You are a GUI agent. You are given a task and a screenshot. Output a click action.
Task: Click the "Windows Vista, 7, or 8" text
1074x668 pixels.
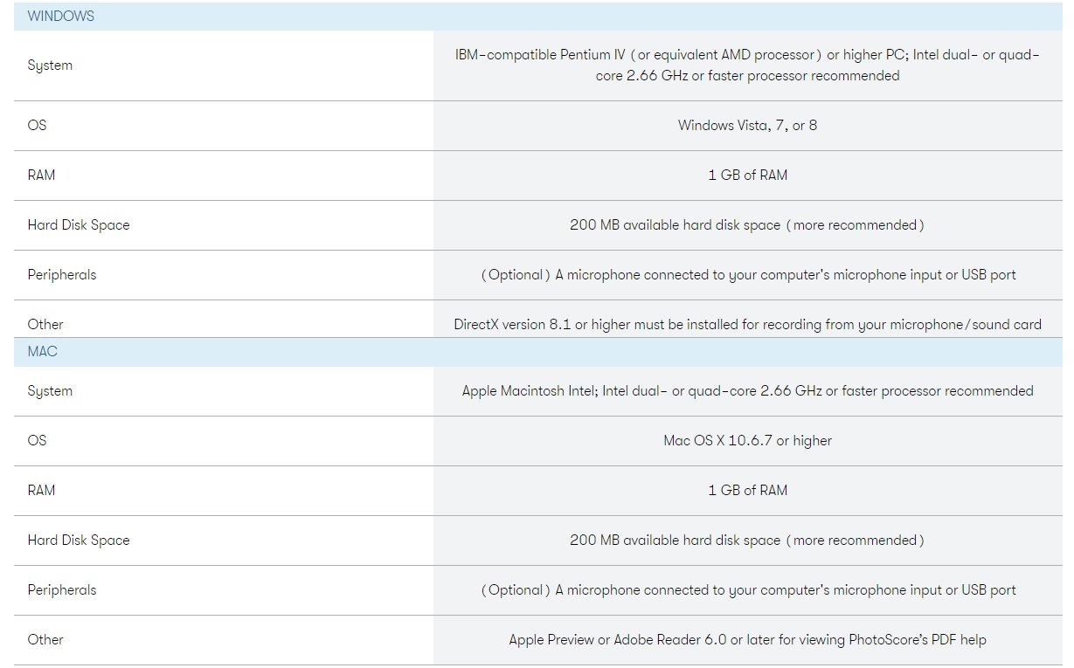coord(747,125)
